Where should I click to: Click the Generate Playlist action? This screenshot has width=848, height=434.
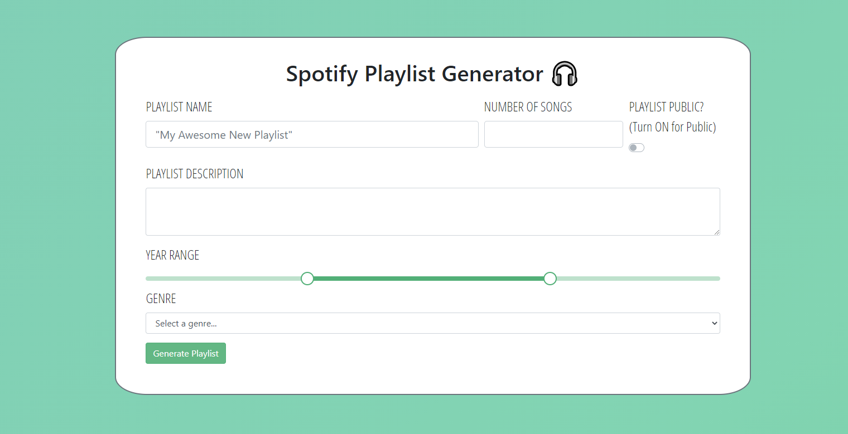pos(185,353)
